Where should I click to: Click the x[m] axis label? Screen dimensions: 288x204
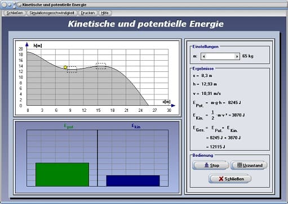[x=166, y=102]
